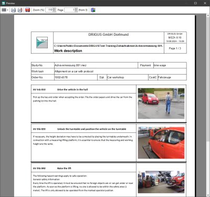Click the Print icon
Screen dimensions: 210x197
[14, 10]
